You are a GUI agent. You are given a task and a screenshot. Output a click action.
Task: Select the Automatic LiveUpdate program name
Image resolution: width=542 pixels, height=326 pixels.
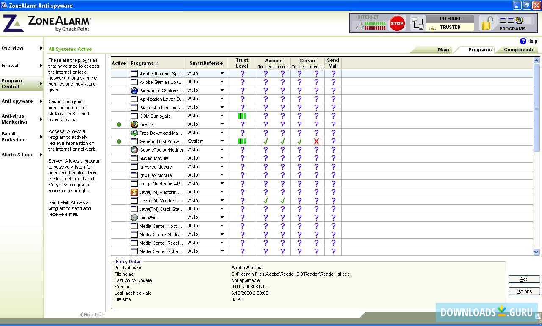pos(161,108)
